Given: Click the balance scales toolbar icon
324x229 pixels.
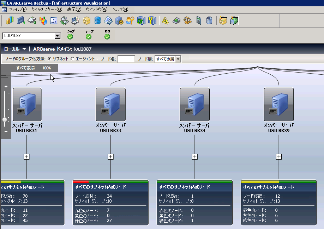Looking at the screenshot, I should [187, 20].
